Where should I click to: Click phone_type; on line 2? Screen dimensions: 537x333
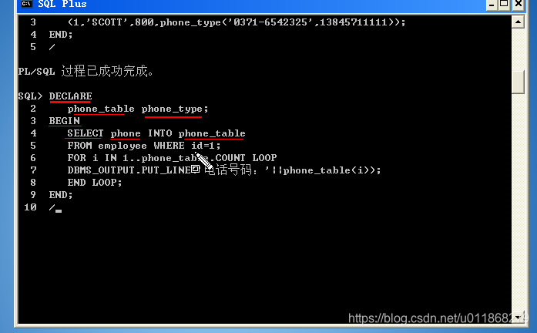(x=175, y=109)
